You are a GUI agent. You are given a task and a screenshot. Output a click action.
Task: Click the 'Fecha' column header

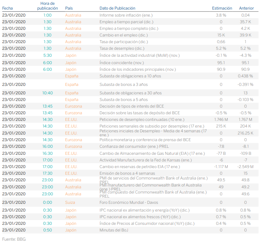point(7,8)
